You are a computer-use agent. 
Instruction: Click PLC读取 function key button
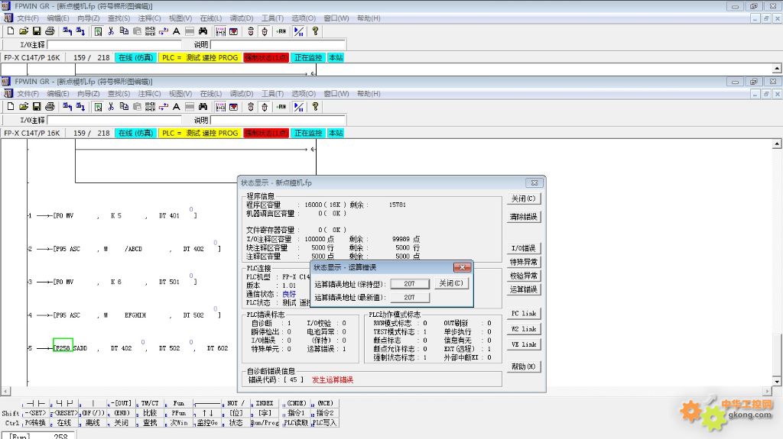[296, 422]
